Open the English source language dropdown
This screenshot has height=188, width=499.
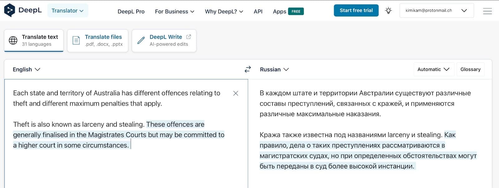pyautogui.click(x=27, y=69)
